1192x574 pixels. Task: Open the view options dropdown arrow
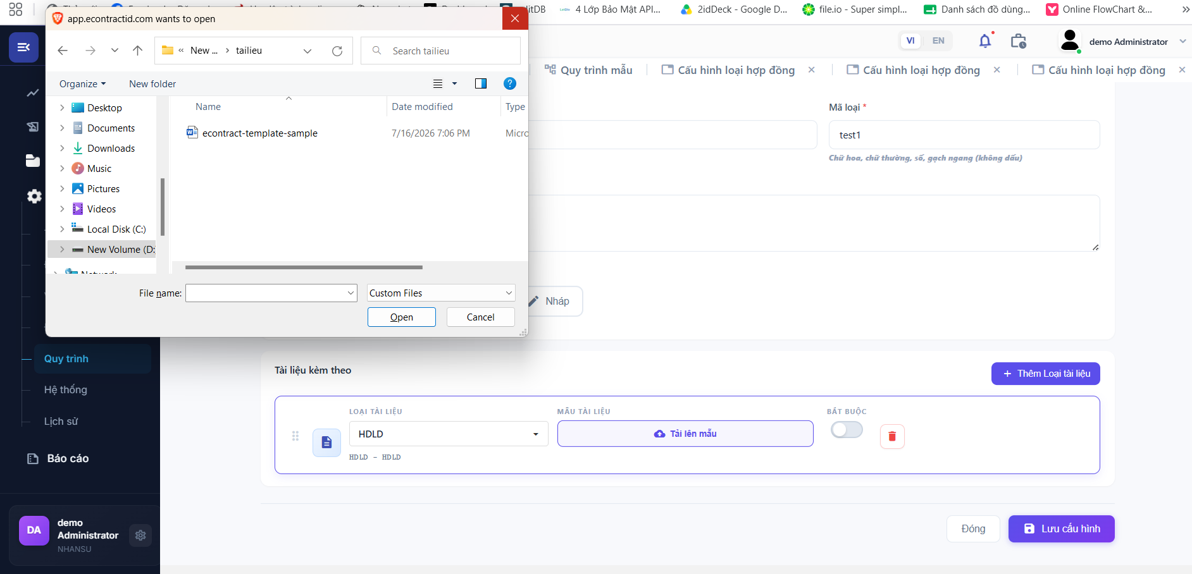pyautogui.click(x=454, y=83)
